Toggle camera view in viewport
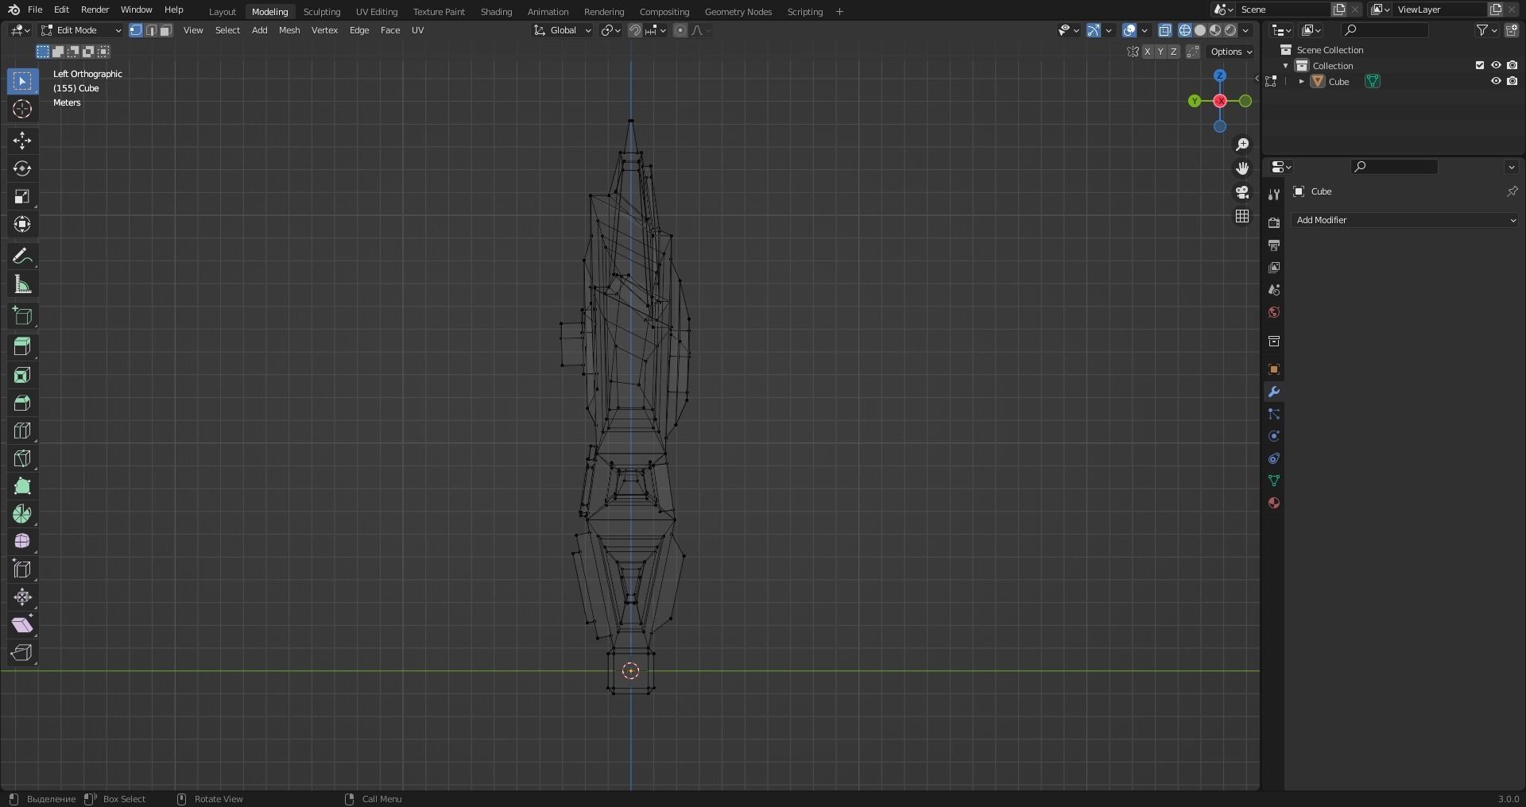Screen dimensions: 1526x807 (1242, 192)
